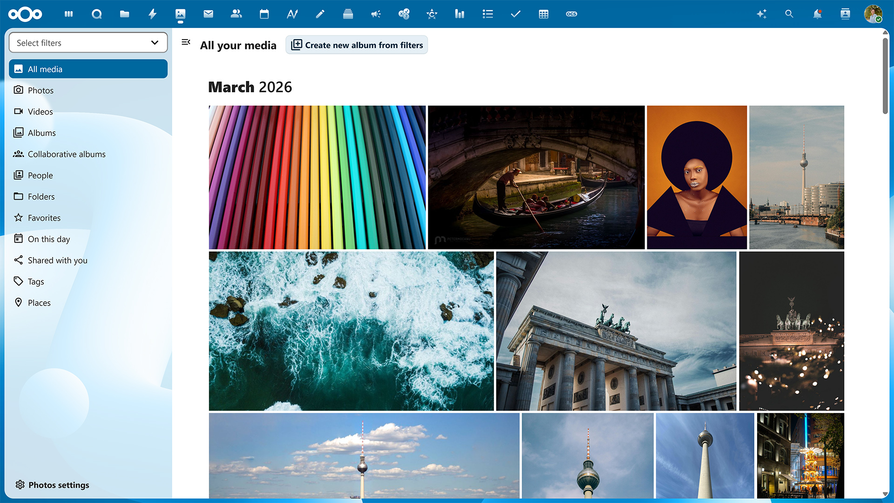The height and width of the screenshot is (503, 894).
Task: Open the rainbow colored pencils photo
Action: 317,177
